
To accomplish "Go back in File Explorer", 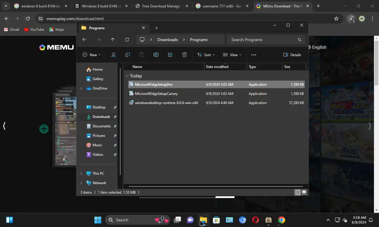I will [x=84, y=40].
